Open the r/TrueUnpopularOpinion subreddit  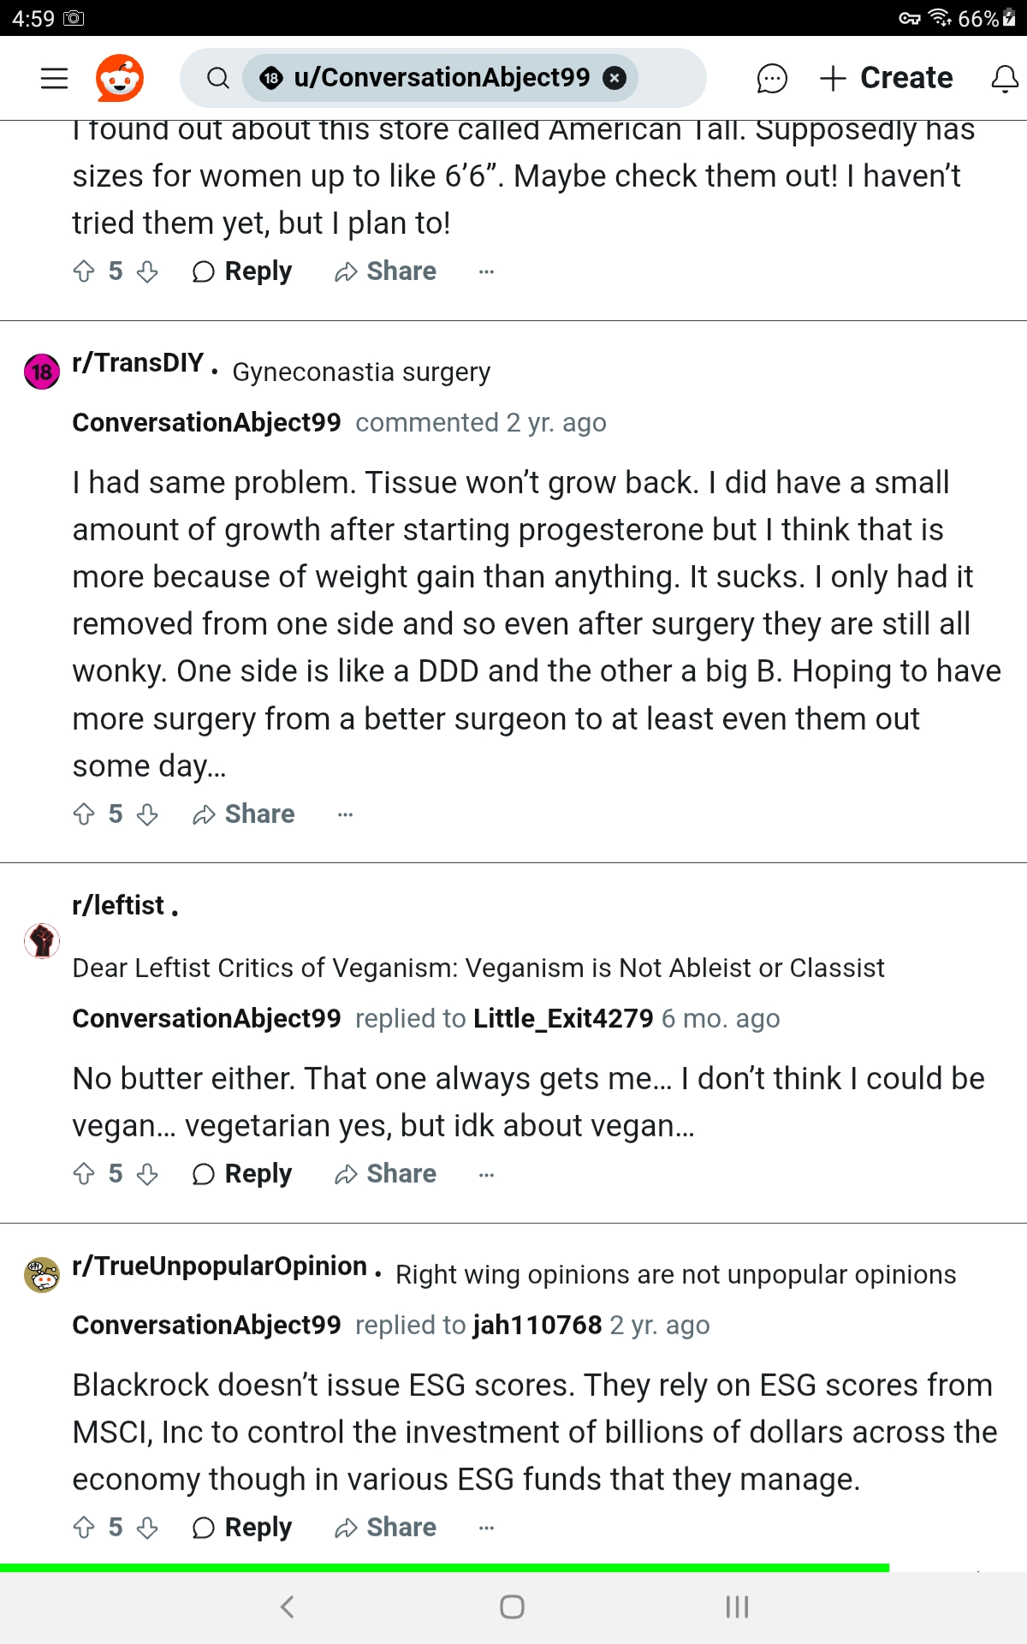pyautogui.click(x=219, y=1266)
